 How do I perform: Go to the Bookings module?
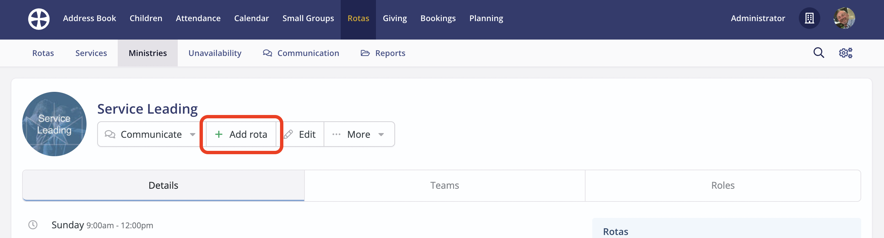point(438,18)
